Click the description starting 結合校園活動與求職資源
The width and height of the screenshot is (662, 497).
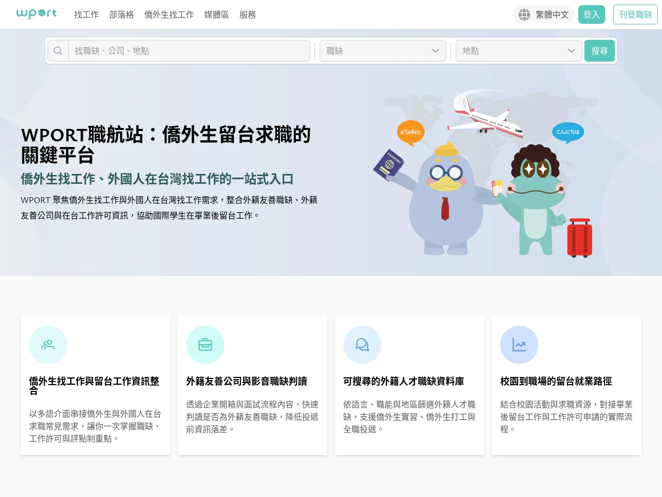pos(566,417)
